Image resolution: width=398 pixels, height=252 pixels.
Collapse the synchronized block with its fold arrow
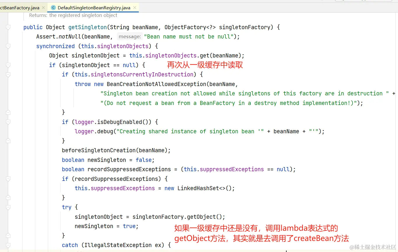point(8,46)
